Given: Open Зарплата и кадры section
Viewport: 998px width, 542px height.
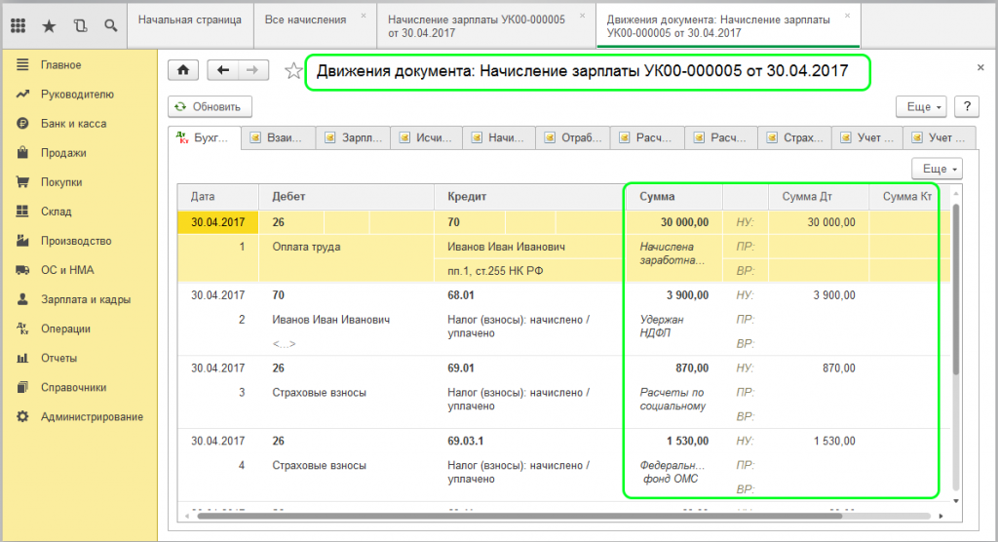Looking at the screenshot, I should coord(85,299).
